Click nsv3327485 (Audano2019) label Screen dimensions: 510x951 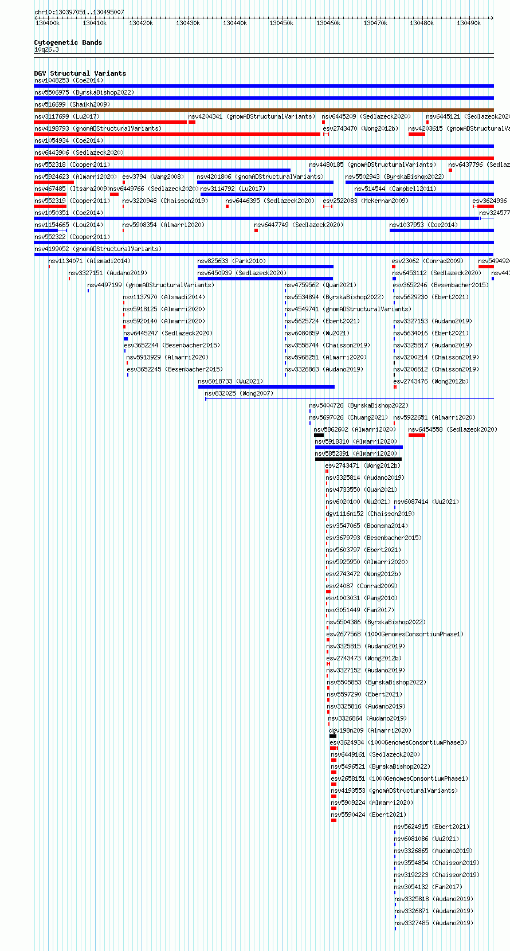(x=434, y=923)
